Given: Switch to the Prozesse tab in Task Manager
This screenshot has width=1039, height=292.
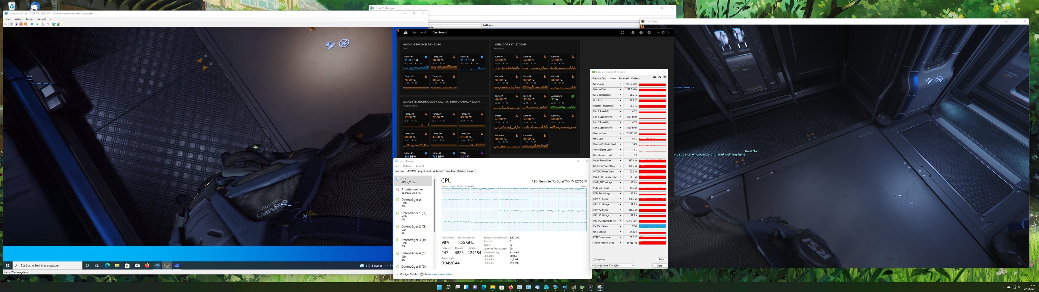Looking at the screenshot, I should [x=399, y=171].
